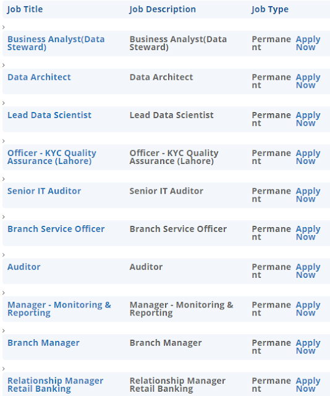This screenshot has width=330, height=396.
Task: Open the Auditor job title link
Action: pyautogui.click(x=23, y=267)
